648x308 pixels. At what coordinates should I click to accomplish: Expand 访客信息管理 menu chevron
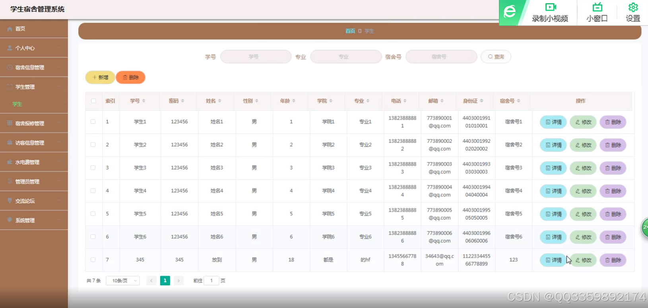pyautogui.click(x=59, y=142)
